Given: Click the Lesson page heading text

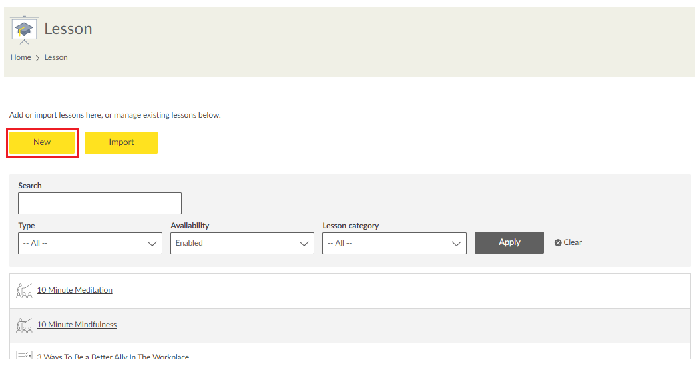Looking at the screenshot, I should [x=68, y=29].
